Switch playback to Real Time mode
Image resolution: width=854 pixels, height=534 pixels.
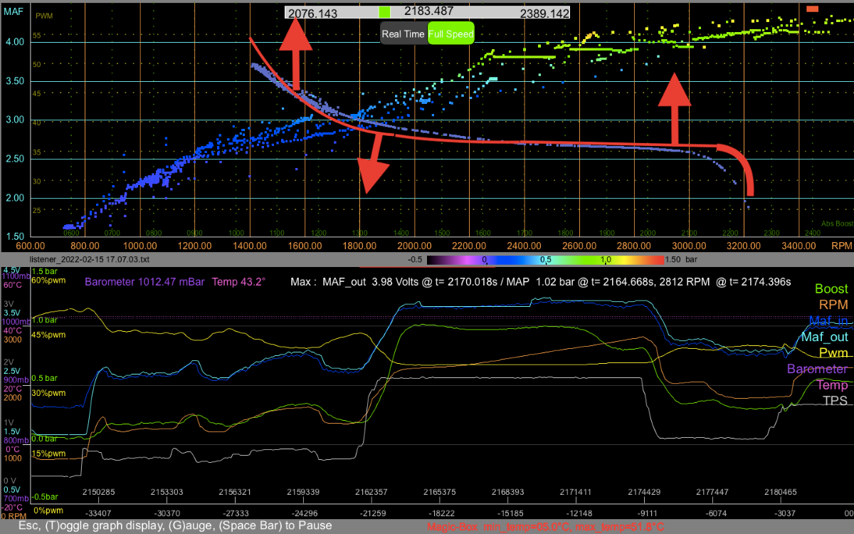click(x=404, y=33)
